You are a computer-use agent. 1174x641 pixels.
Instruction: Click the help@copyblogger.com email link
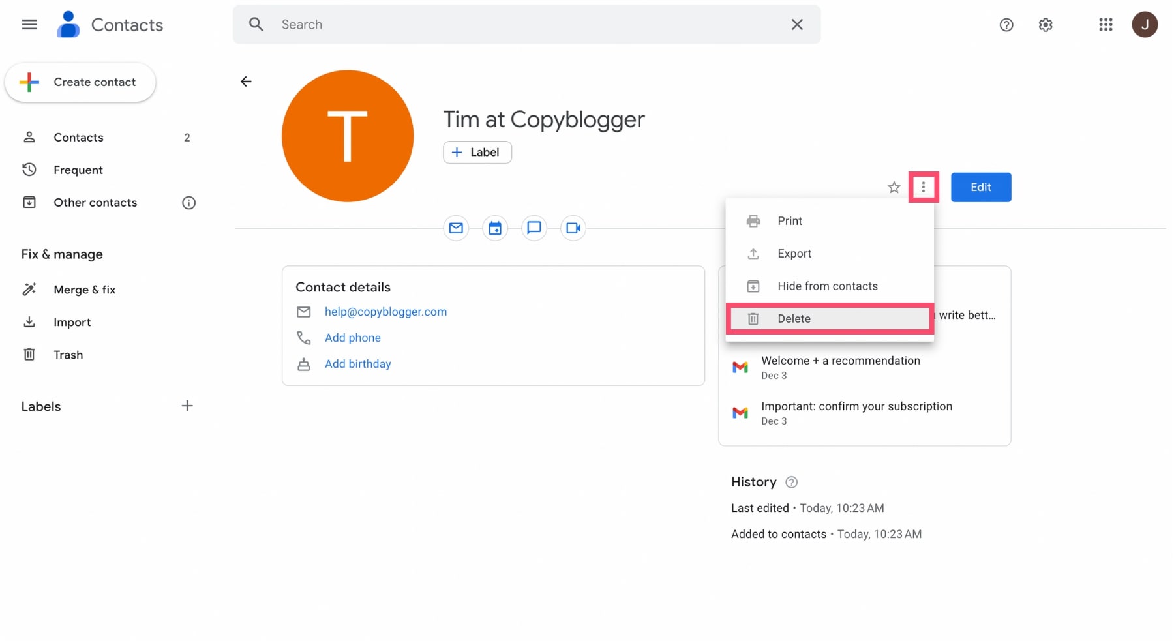[x=386, y=312]
